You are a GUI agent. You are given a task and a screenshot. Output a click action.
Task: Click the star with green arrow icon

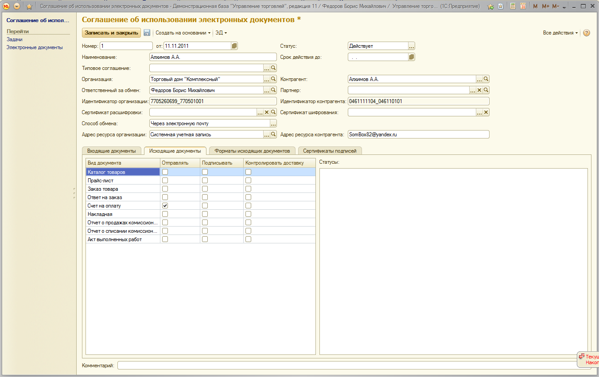490,7
